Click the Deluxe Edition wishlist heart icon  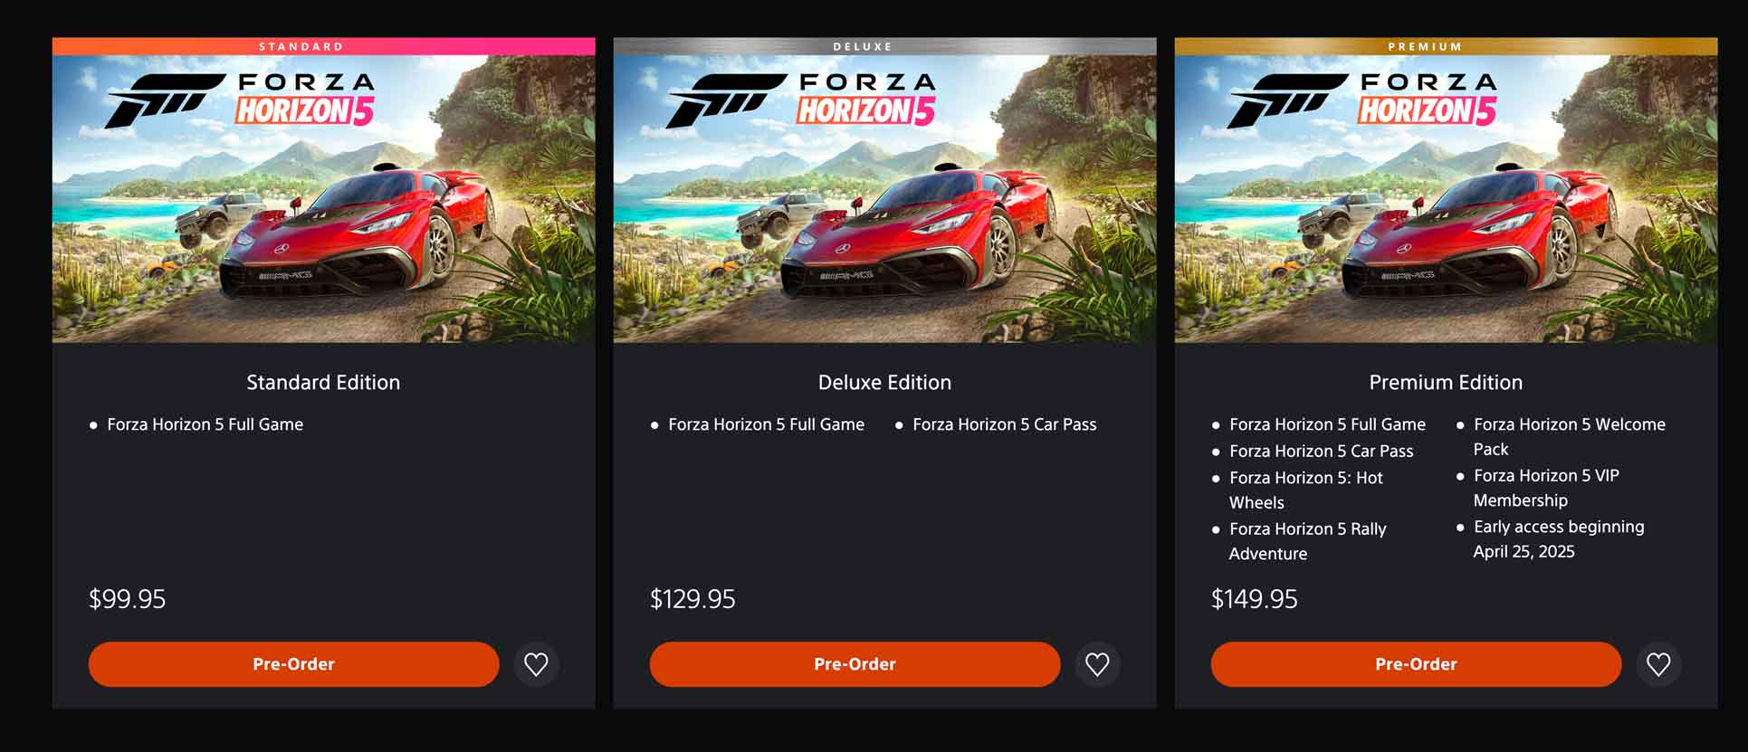coord(1097,664)
